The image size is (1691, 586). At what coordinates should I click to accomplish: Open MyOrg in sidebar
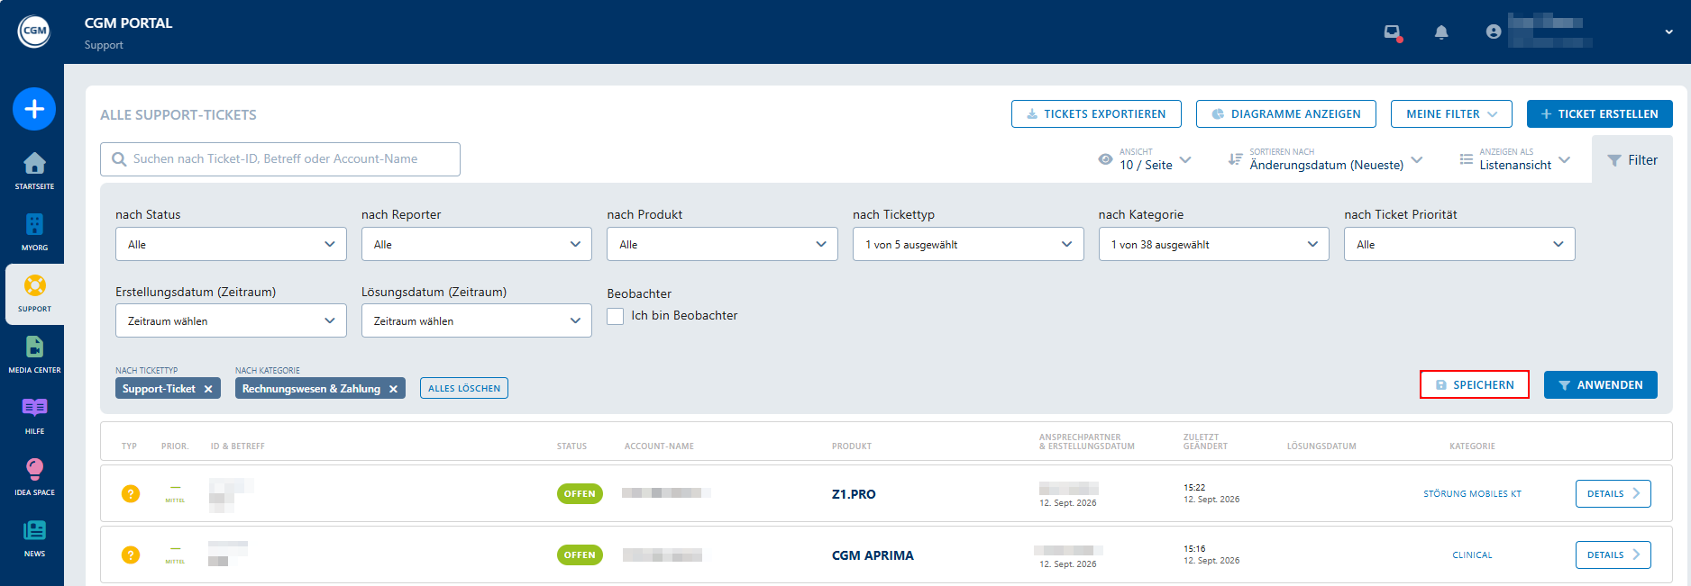point(34,232)
